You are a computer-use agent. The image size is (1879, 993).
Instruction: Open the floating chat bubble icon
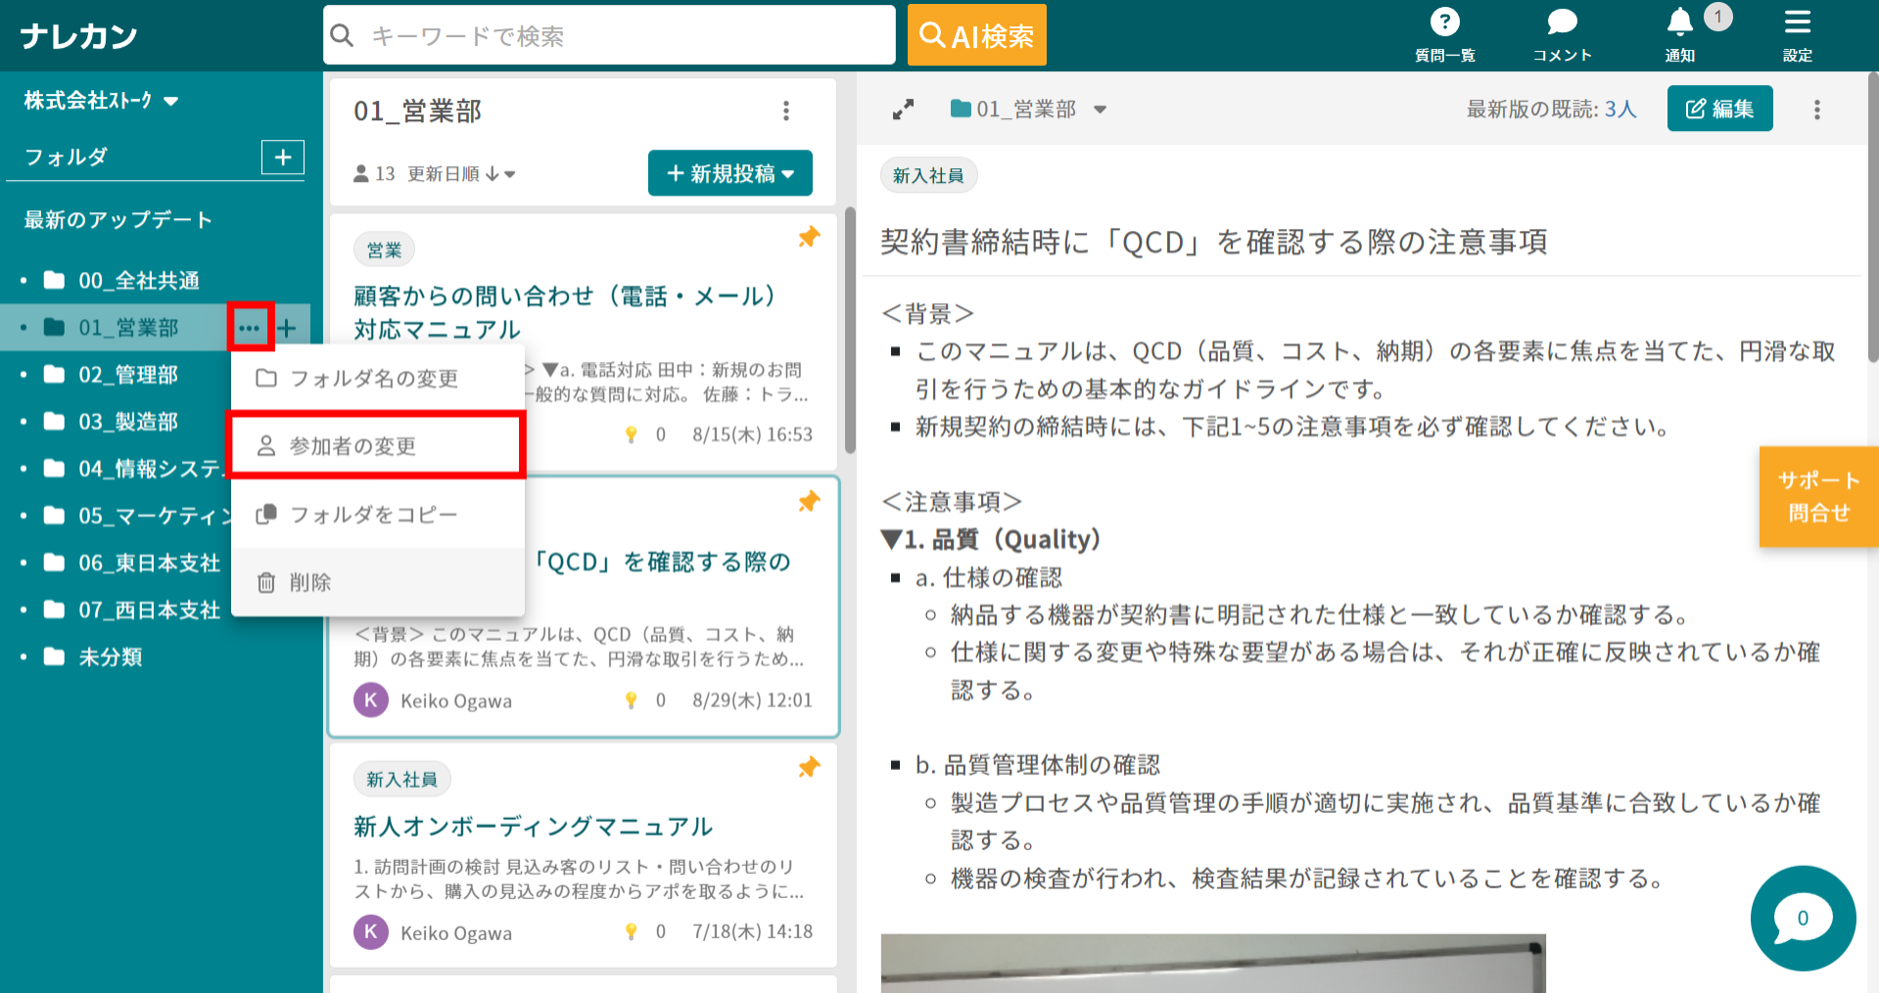coord(1803,919)
